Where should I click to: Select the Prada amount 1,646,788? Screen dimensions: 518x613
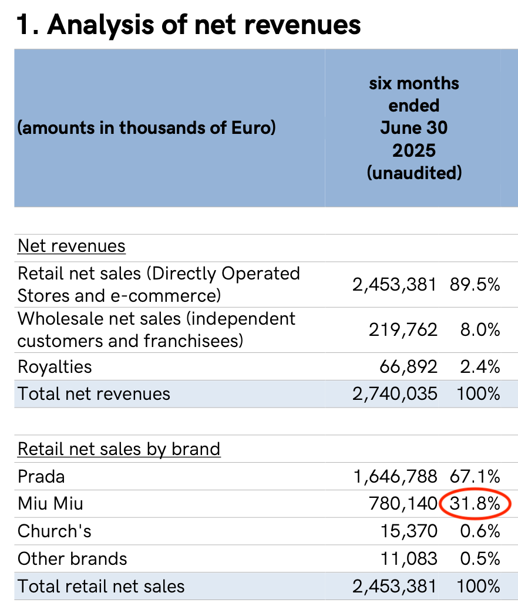395,477
